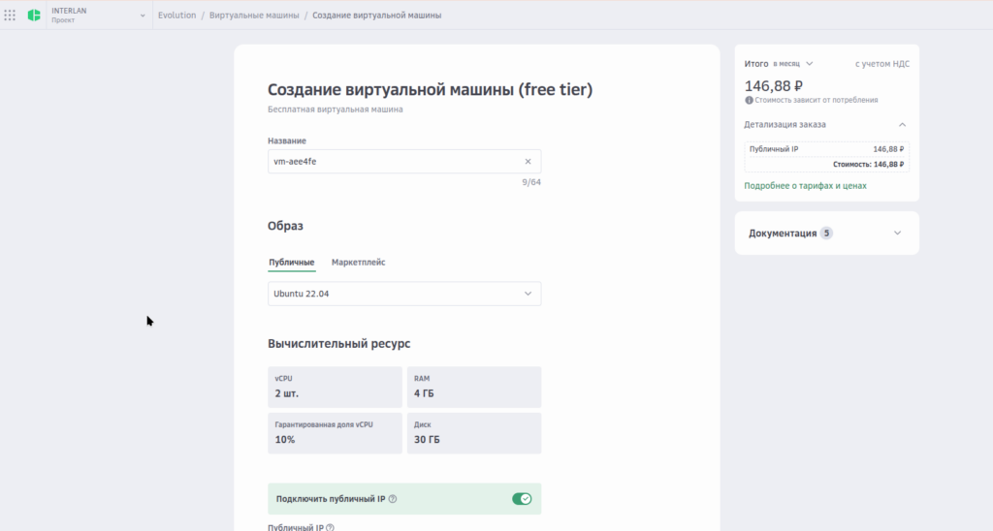Collapse the 'Детализация заказа' section
Viewport: 993px width, 531px height.
tap(902, 125)
